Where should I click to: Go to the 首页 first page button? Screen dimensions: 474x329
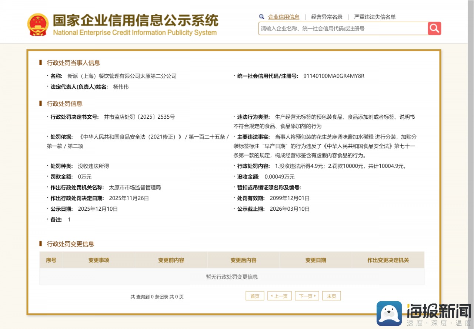click(255, 296)
